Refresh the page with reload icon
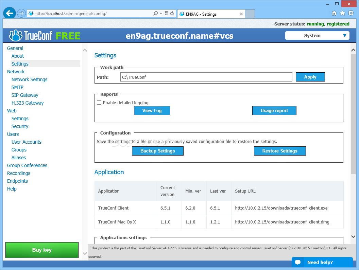 click(x=172, y=13)
